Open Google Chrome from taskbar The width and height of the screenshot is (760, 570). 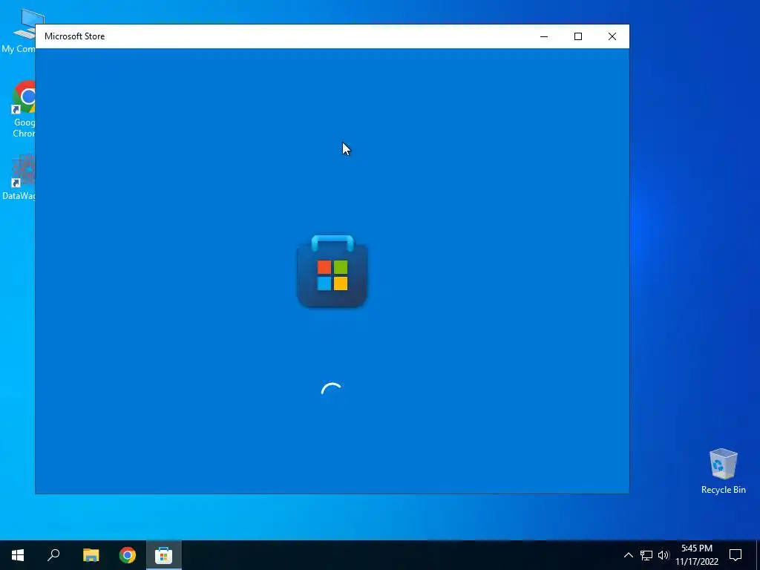point(128,555)
